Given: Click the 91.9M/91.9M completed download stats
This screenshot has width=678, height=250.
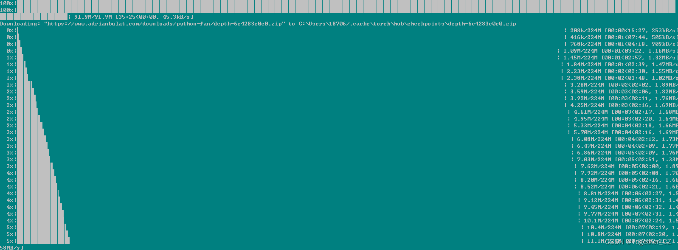Looking at the screenshot, I should pos(134,17).
